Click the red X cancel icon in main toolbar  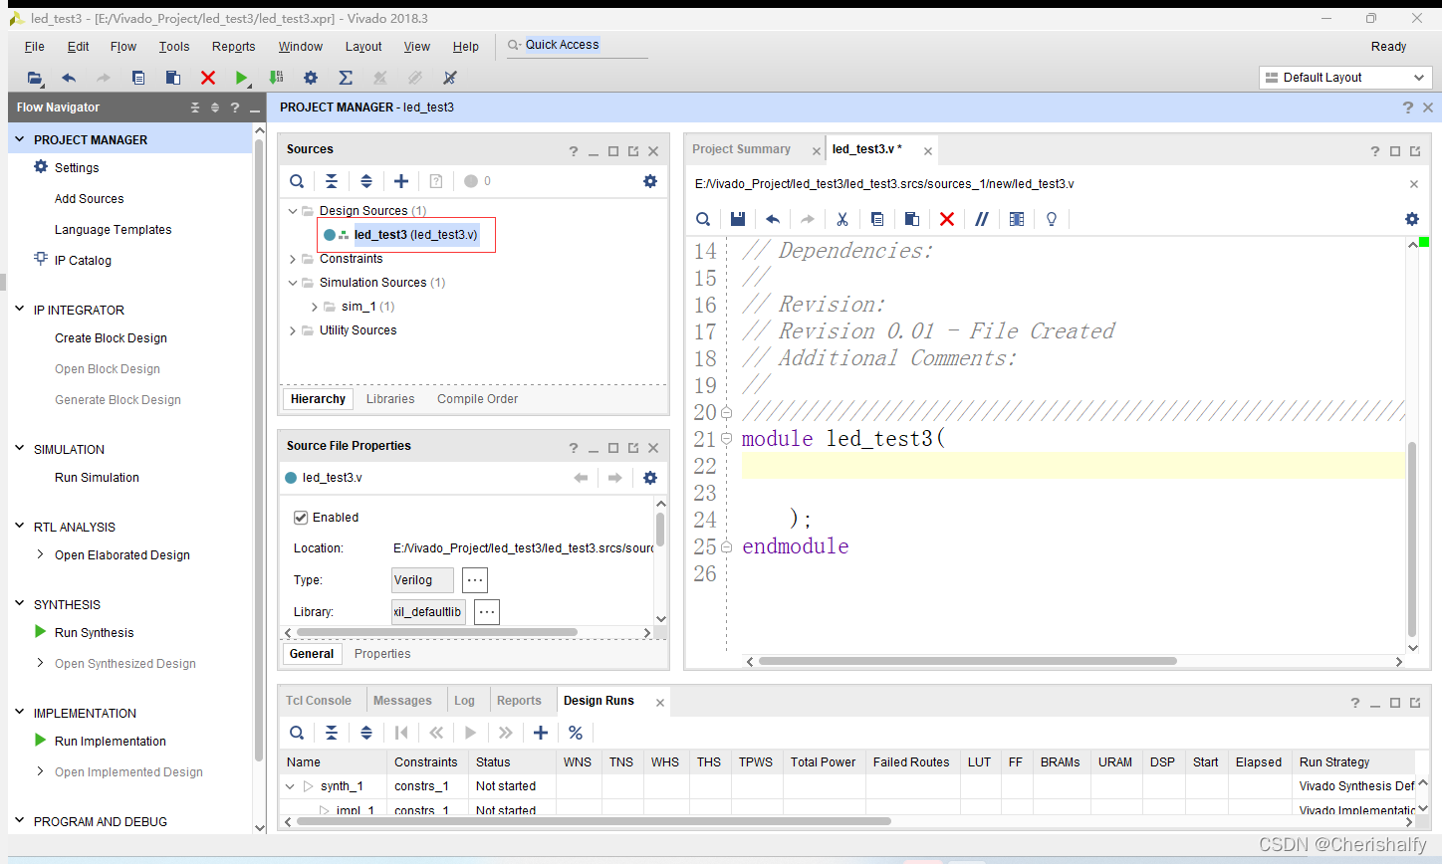[x=208, y=78]
